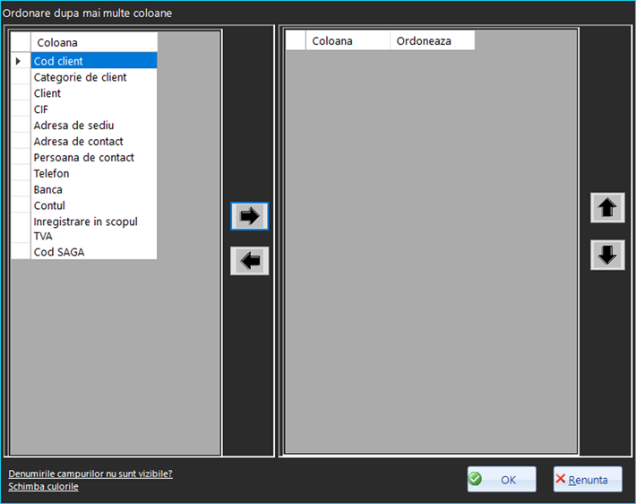Click the 'Ordoneaza' header in right grid
This screenshot has height=504, width=636.
432,41
